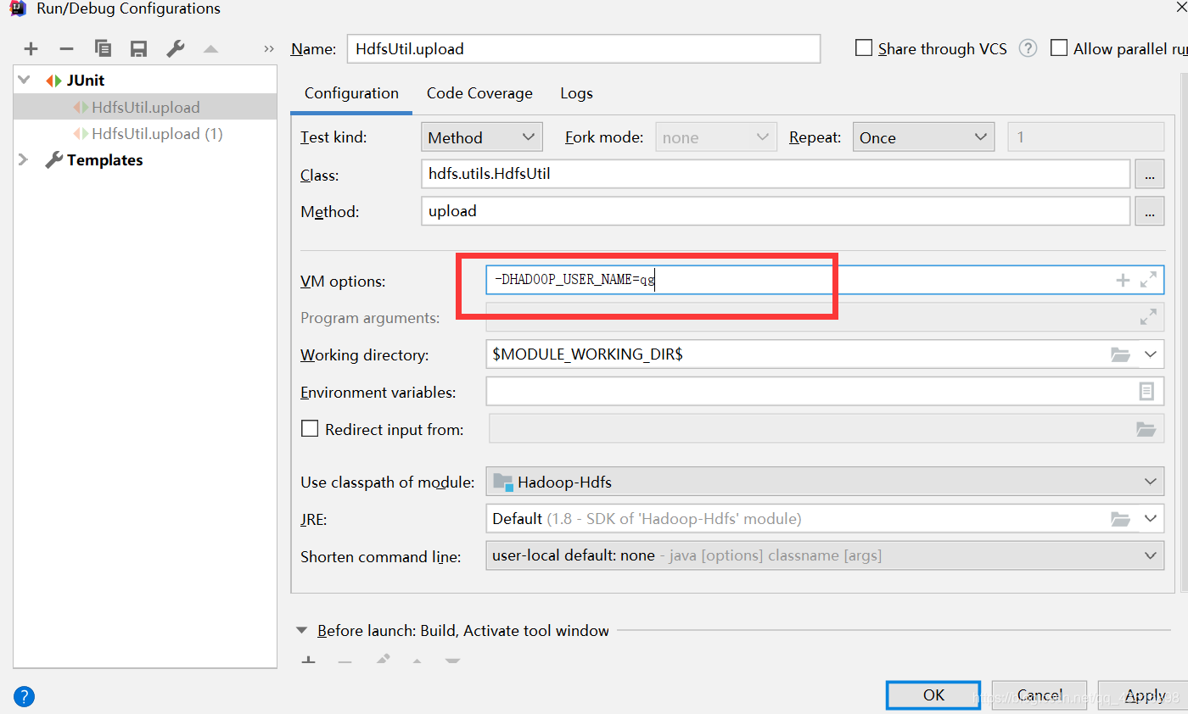This screenshot has height=714, width=1188.
Task: Open Test kind Method dropdown
Action: click(481, 137)
